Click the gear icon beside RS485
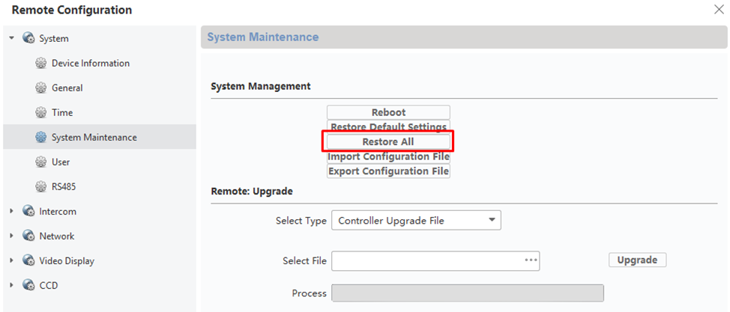 tap(41, 187)
